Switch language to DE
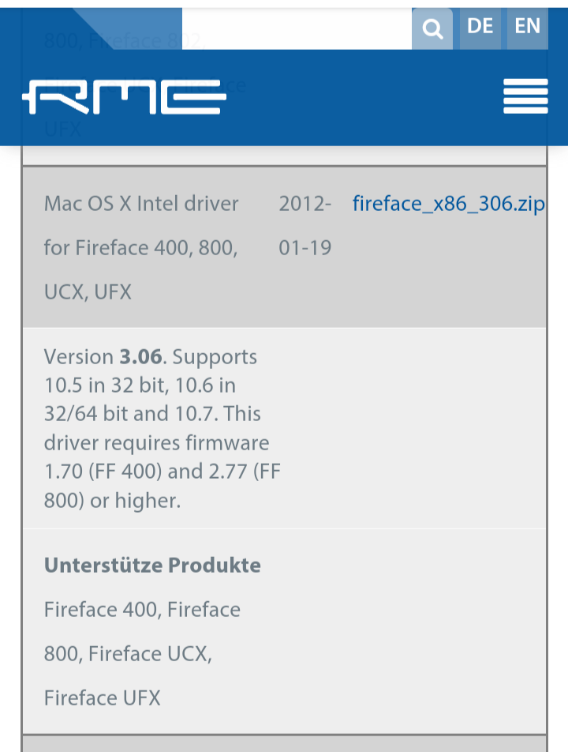Image resolution: width=568 pixels, height=752 pixels. (x=480, y=27)
